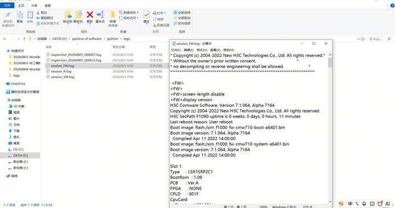The height and width of the screenshot is (208, 395).
Task: Click the Notepad scrollbar down arrow
Action: pos(330,202)
